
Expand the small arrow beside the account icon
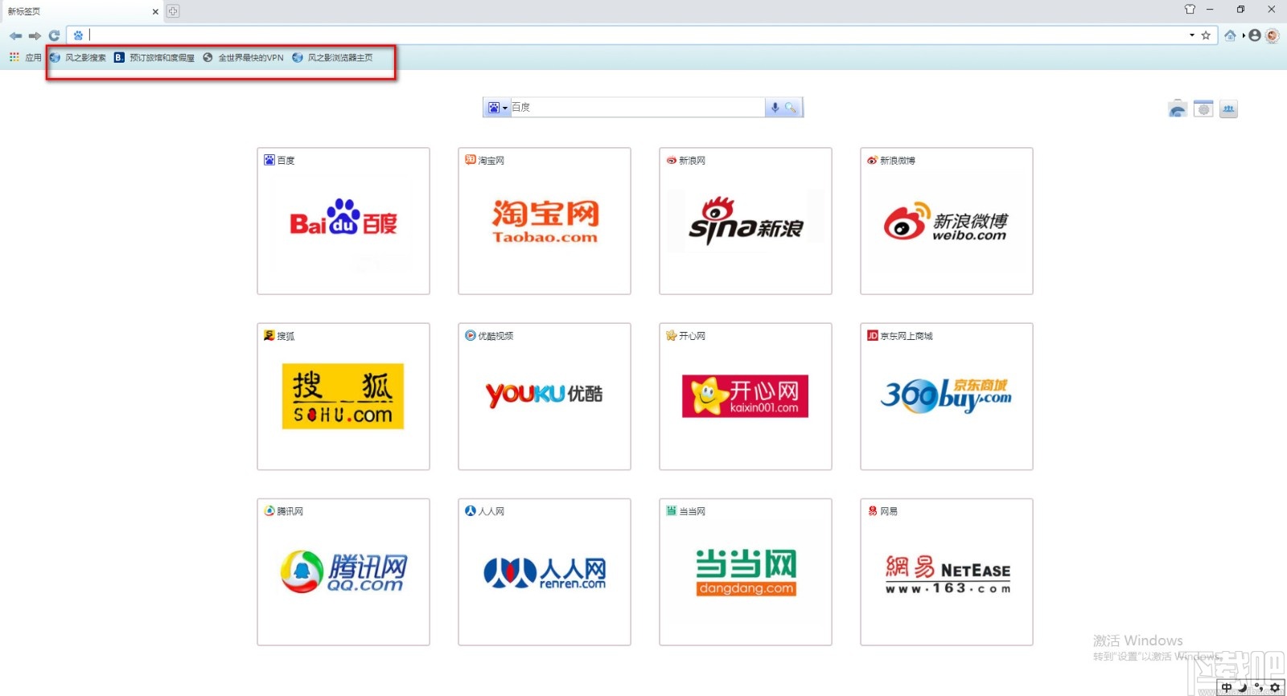[1244, 35]
